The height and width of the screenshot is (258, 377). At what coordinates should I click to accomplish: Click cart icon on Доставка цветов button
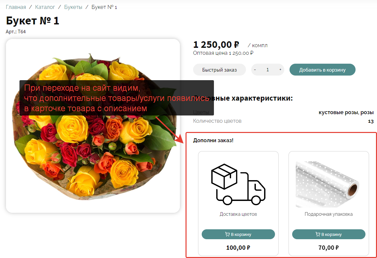[x=227, y=234]
